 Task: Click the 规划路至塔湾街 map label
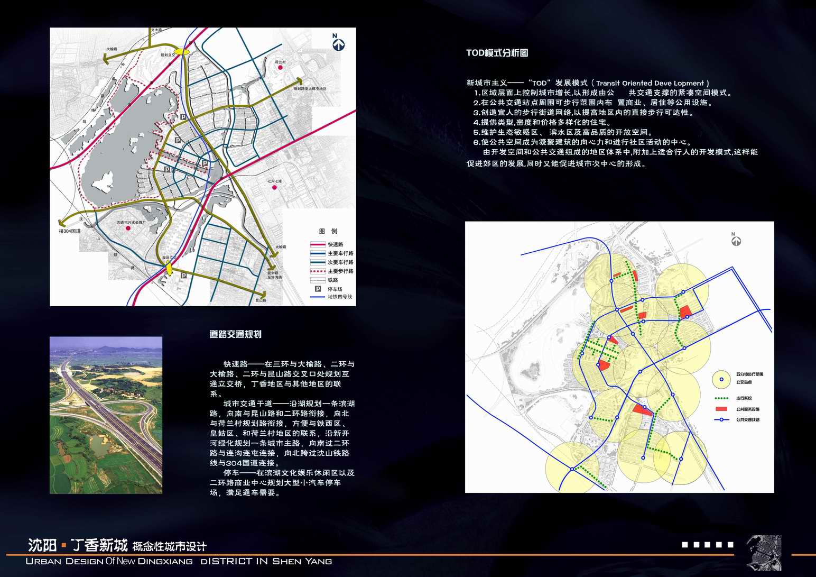click(x=274, y=275)
